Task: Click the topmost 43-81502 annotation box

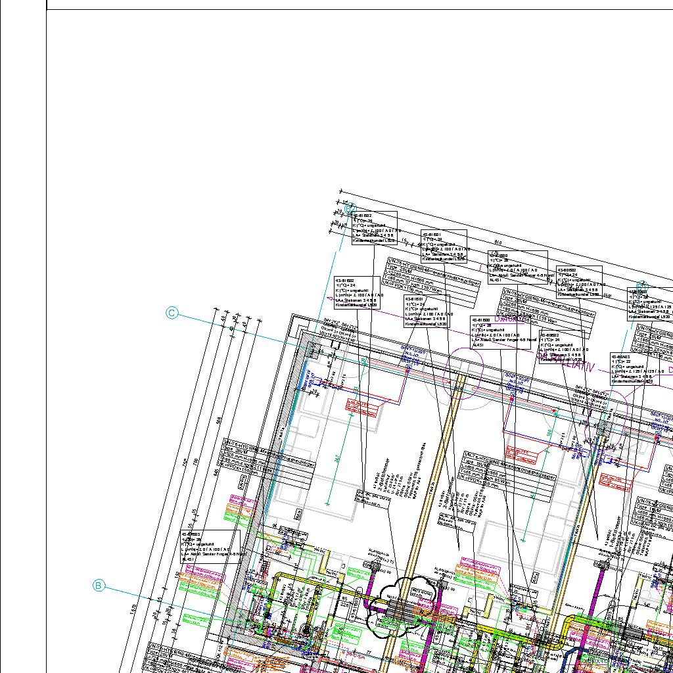Action: pyautogui.click(x=374, y=228)
